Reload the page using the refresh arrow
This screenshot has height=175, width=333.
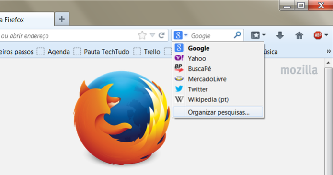click(x=161, y=35)
